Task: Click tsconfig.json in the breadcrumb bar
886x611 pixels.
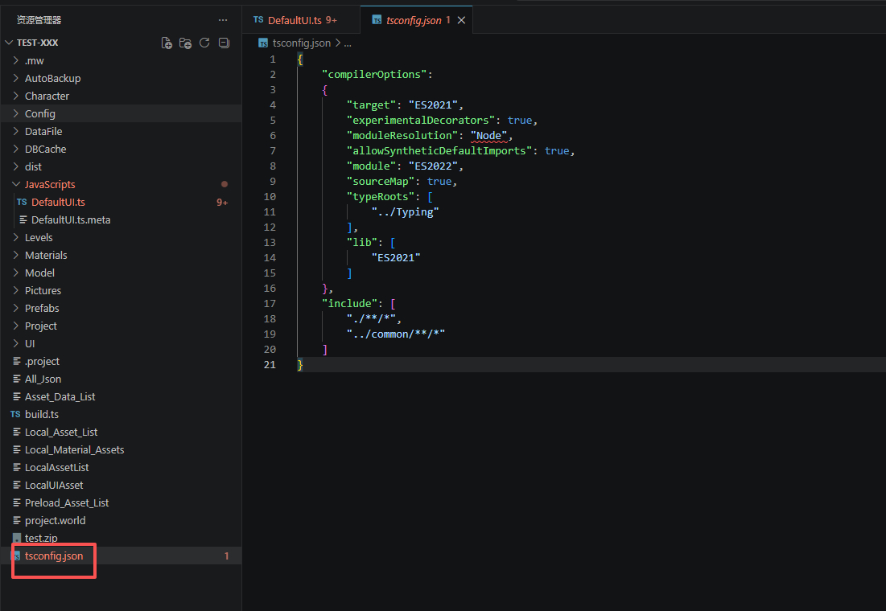Action: (301, 43)
